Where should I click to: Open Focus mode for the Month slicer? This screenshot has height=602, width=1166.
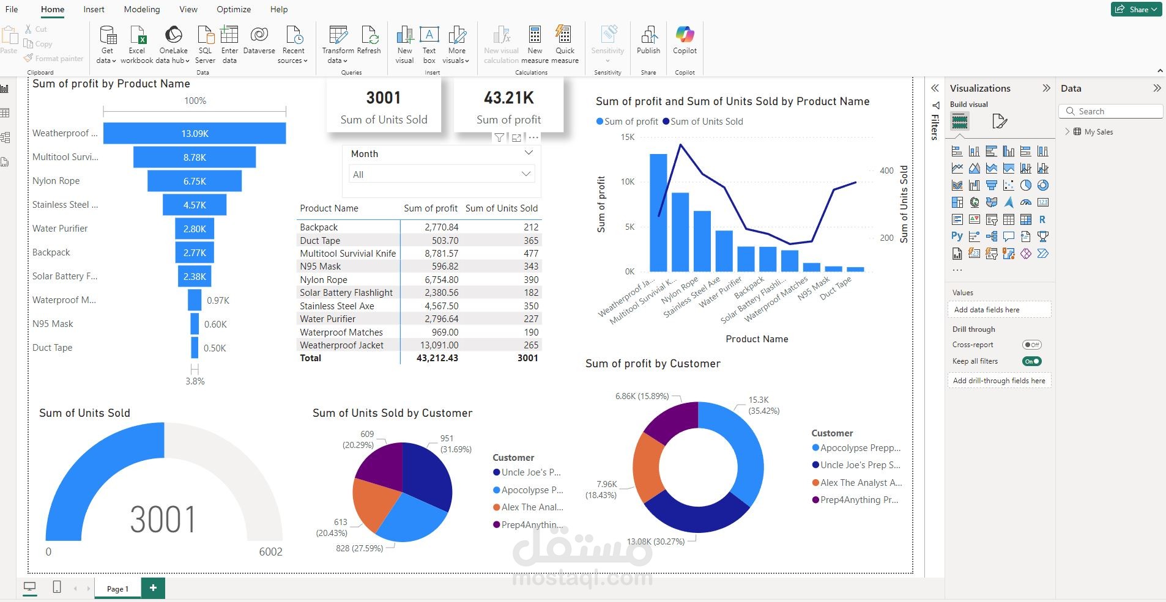pyautogui.click(x=517, y=138)
